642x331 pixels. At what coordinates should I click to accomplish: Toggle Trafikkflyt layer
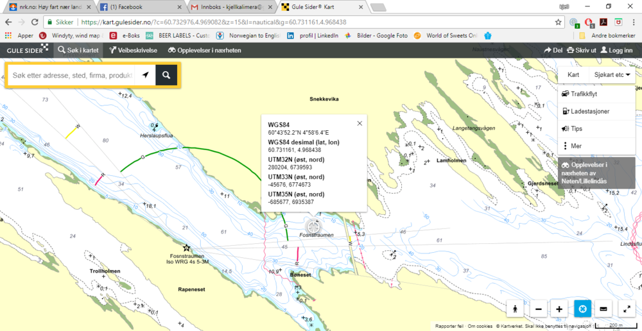596,94
